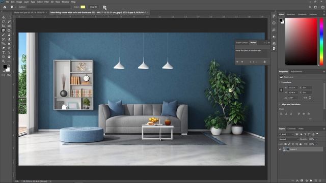Select the Zoom tool
Viewport: 326px width, 183px height.
[x=4, y=61]
